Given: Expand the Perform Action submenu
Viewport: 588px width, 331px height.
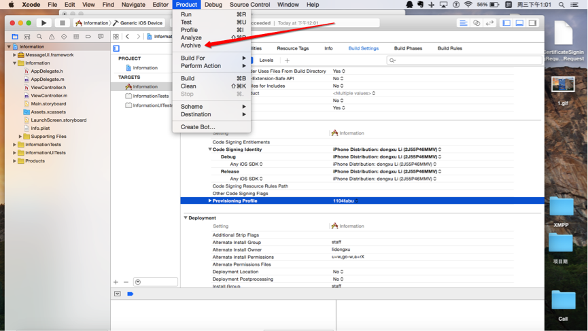Looking at the screenshot, I should coord(211,66).
